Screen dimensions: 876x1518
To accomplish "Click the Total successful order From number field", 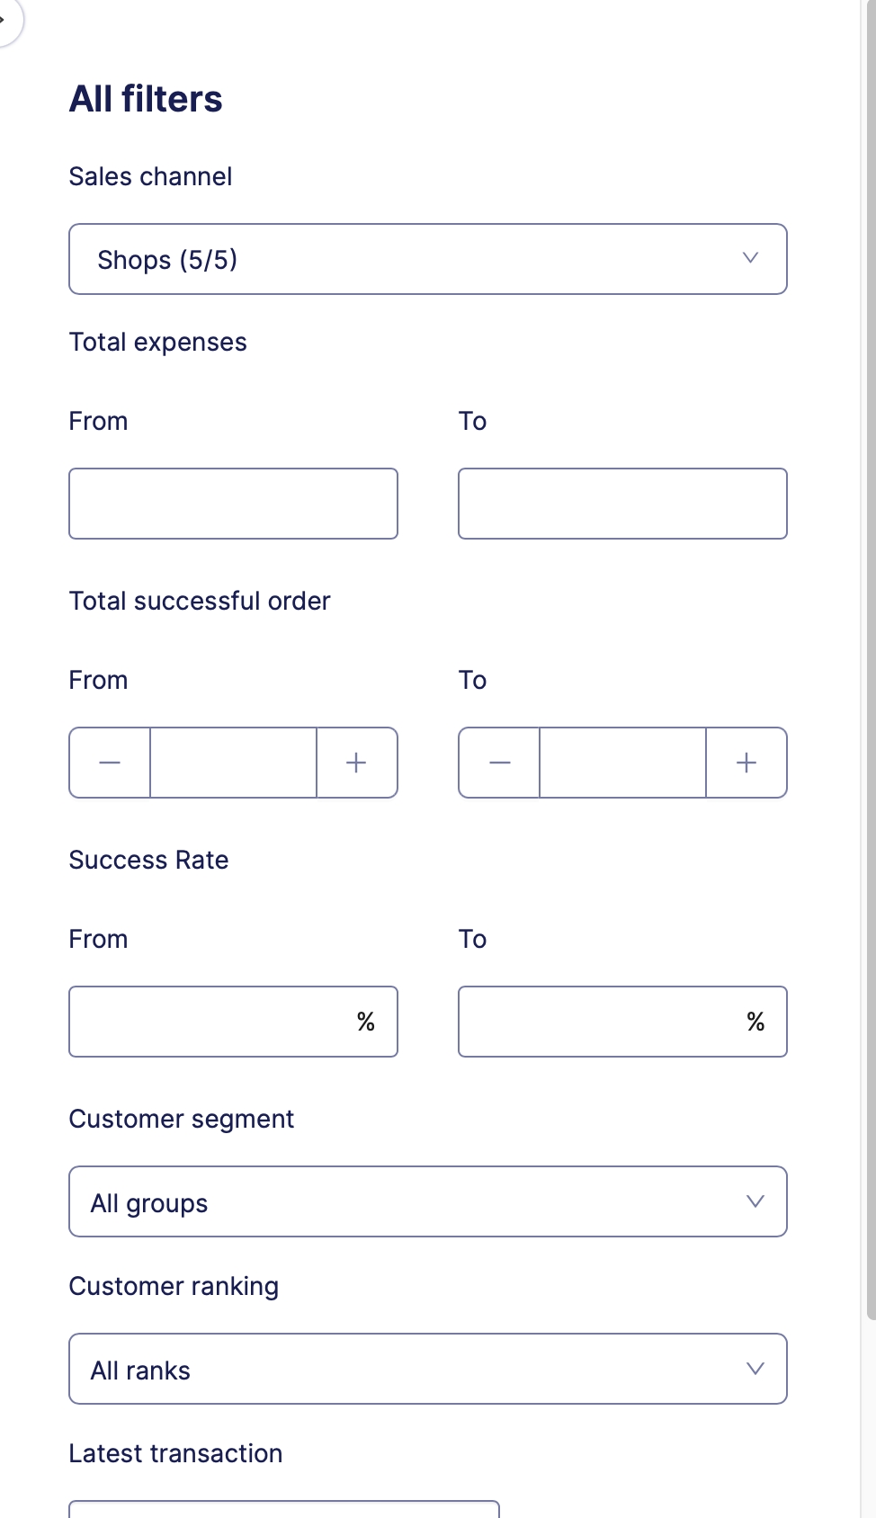I will click(x=233, y=763).
